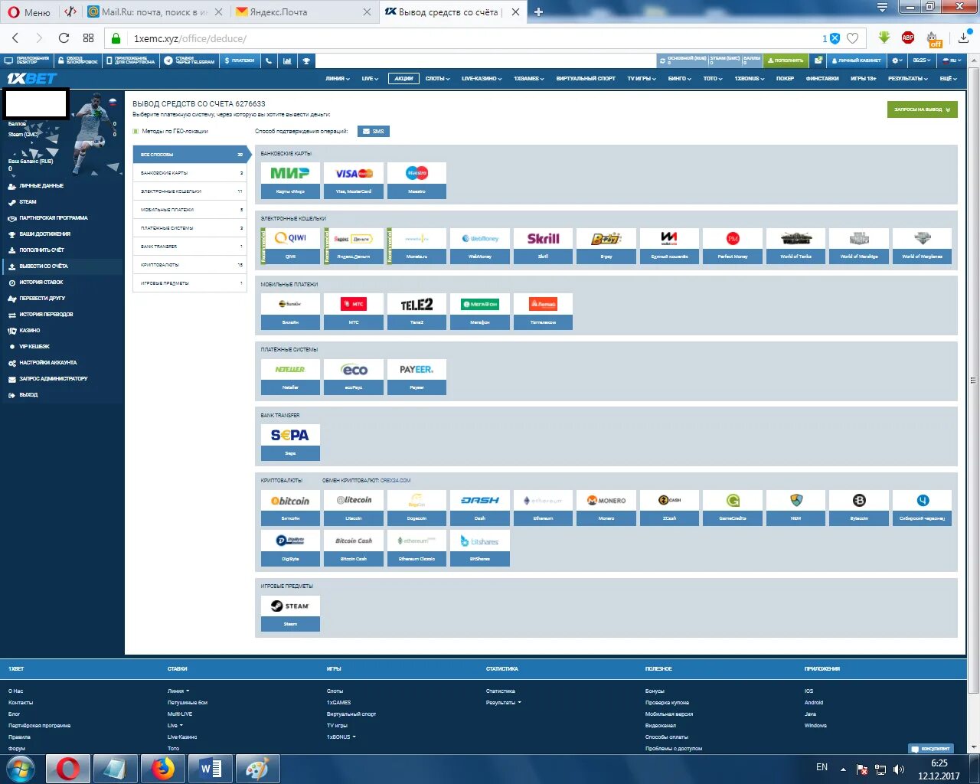This screenshot has width=980, height=784.
Task: Expand the LIVE menu dropdown
Action: pyautogui.click(x=370, y=78)
